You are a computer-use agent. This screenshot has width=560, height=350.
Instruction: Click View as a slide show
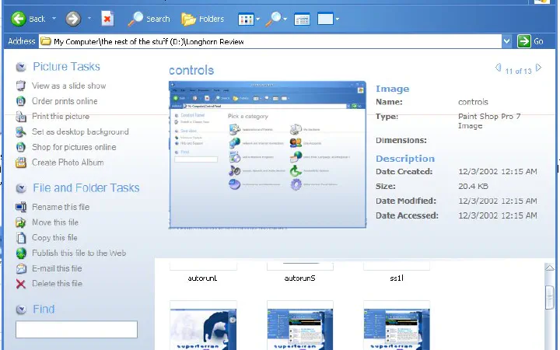point(68,86)
